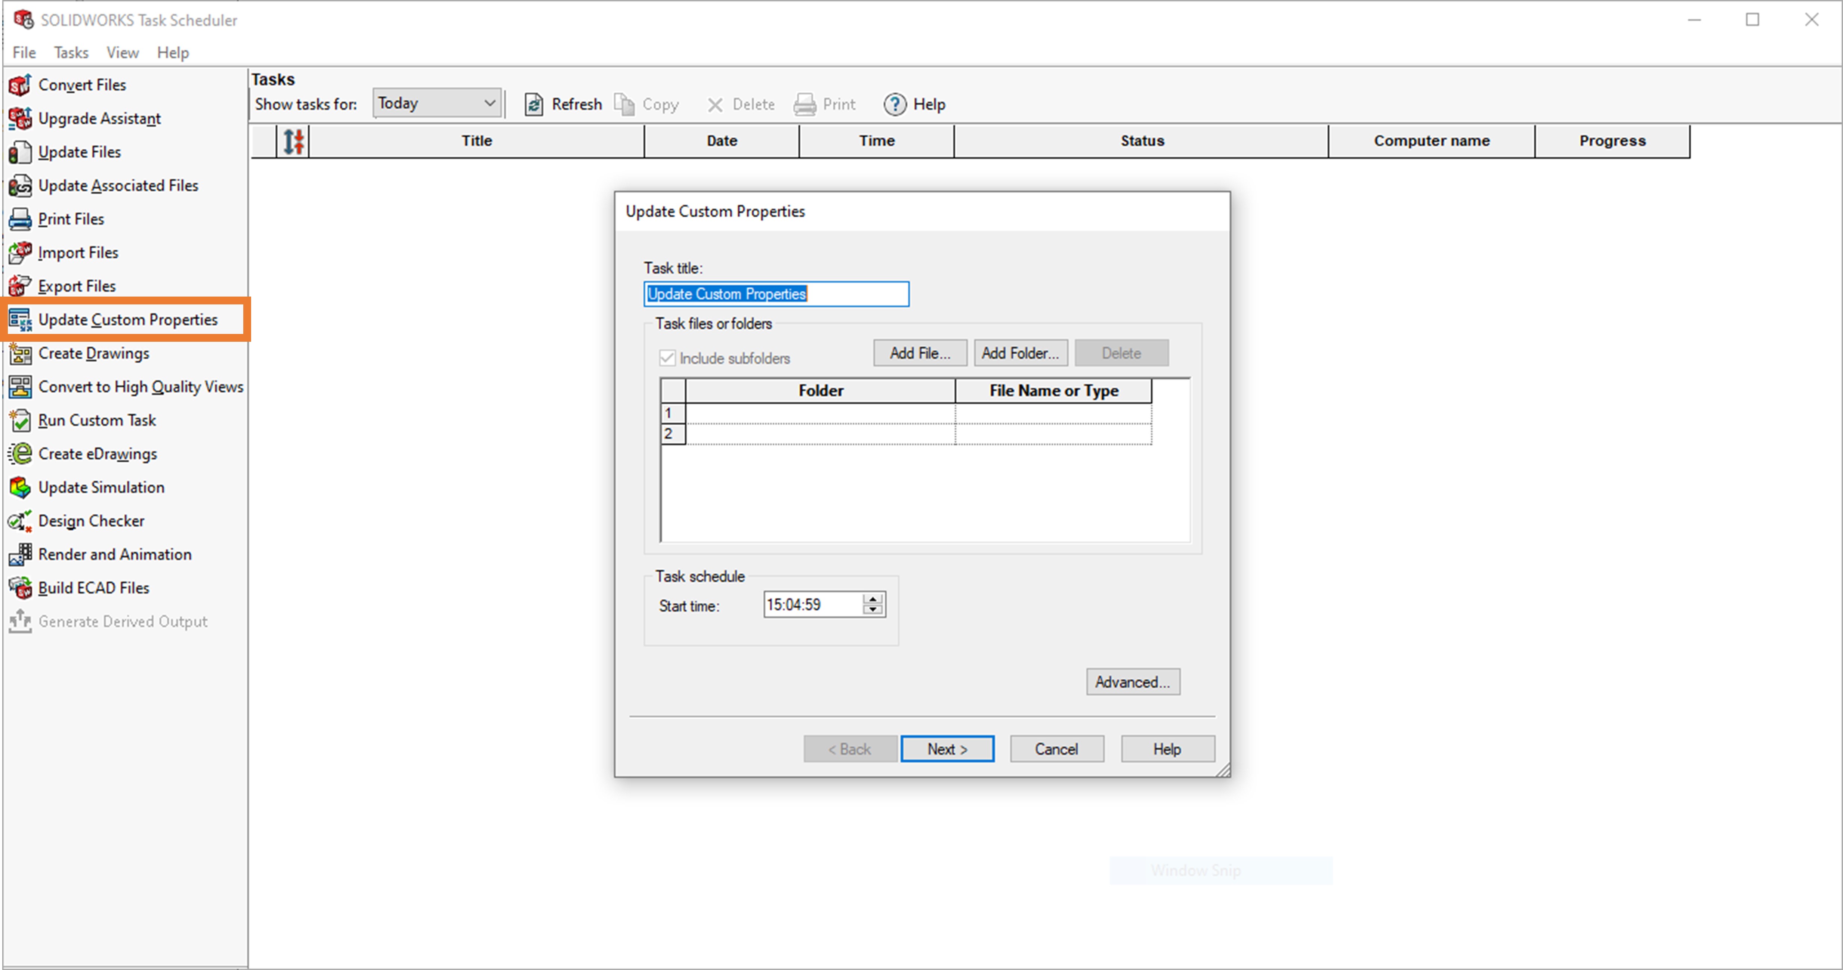1843x970 pixels.
Task: Select the Import Files task
Action: (x=78, y=252)
